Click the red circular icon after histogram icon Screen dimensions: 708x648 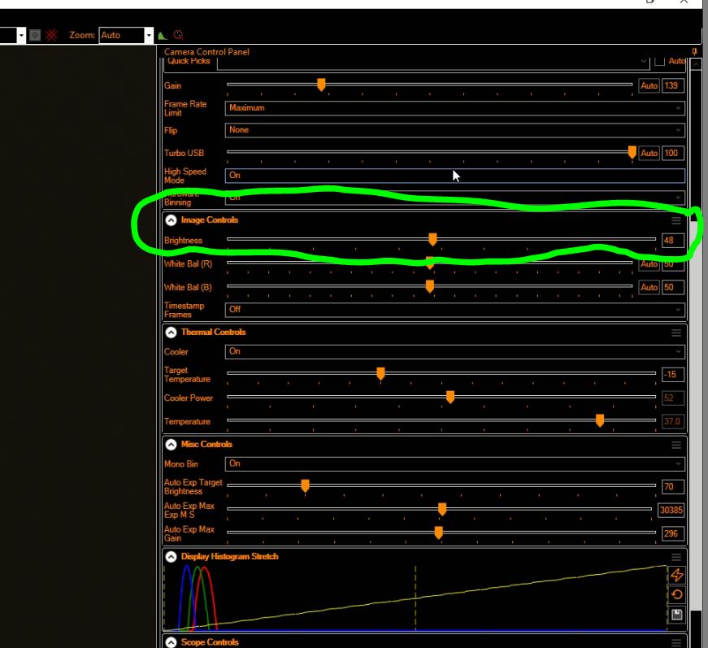[178, 35]
